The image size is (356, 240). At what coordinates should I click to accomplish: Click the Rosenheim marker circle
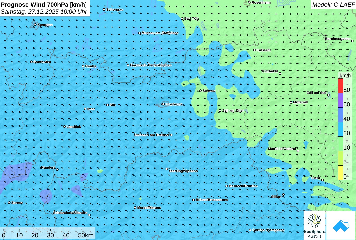click(x=249, y=2)
